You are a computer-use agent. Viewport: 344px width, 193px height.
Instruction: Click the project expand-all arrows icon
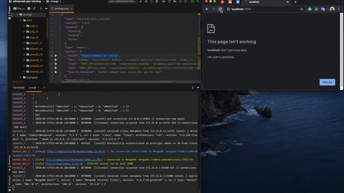34,9
